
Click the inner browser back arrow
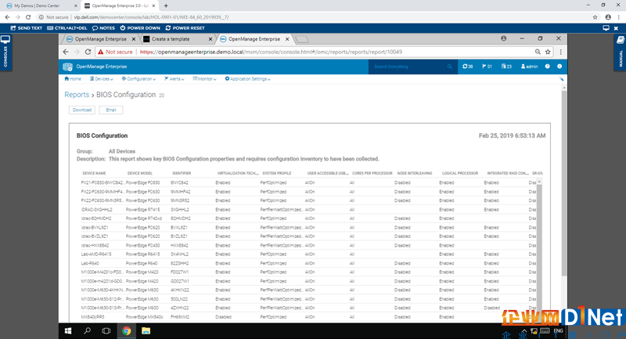(66, 52)
